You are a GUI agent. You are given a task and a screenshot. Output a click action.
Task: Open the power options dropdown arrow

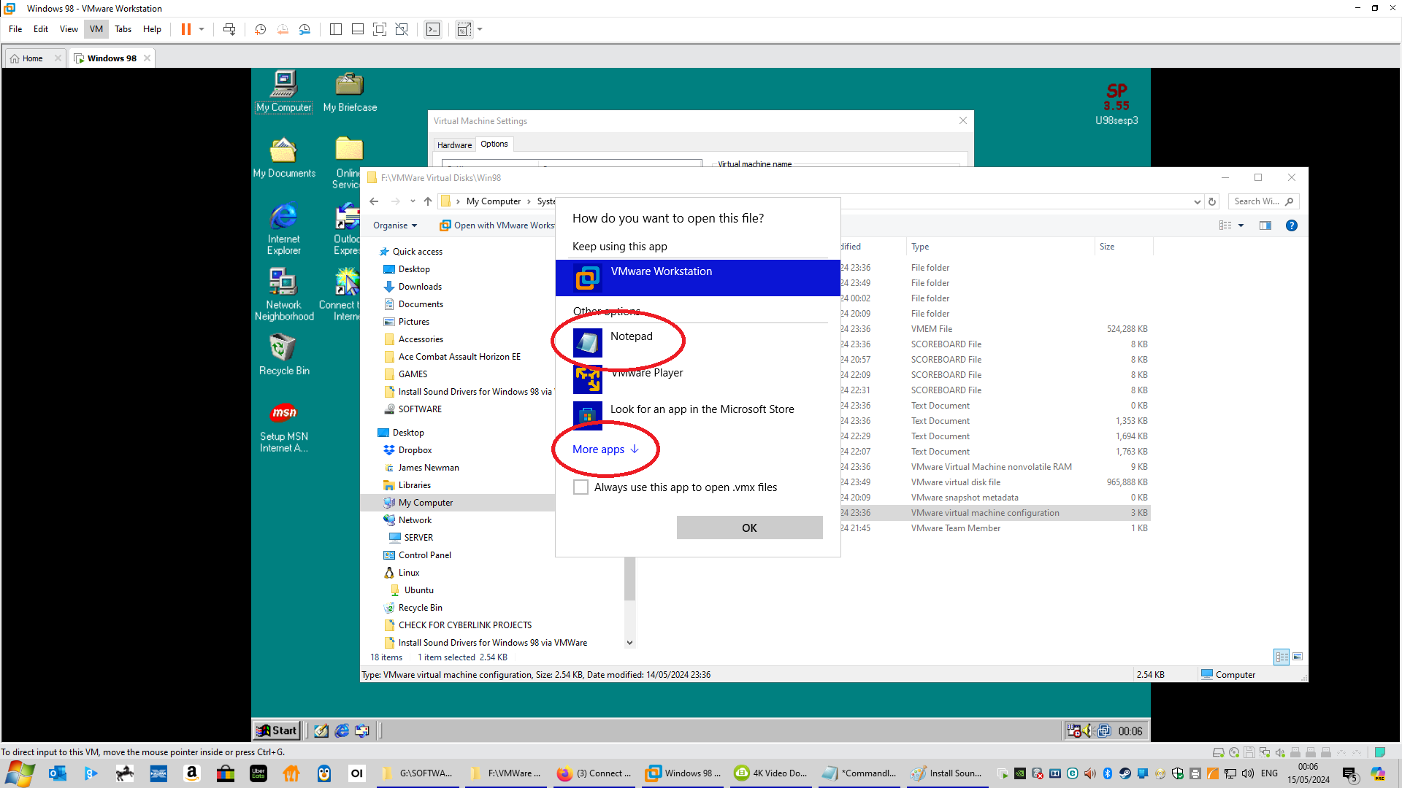[202, 29]
